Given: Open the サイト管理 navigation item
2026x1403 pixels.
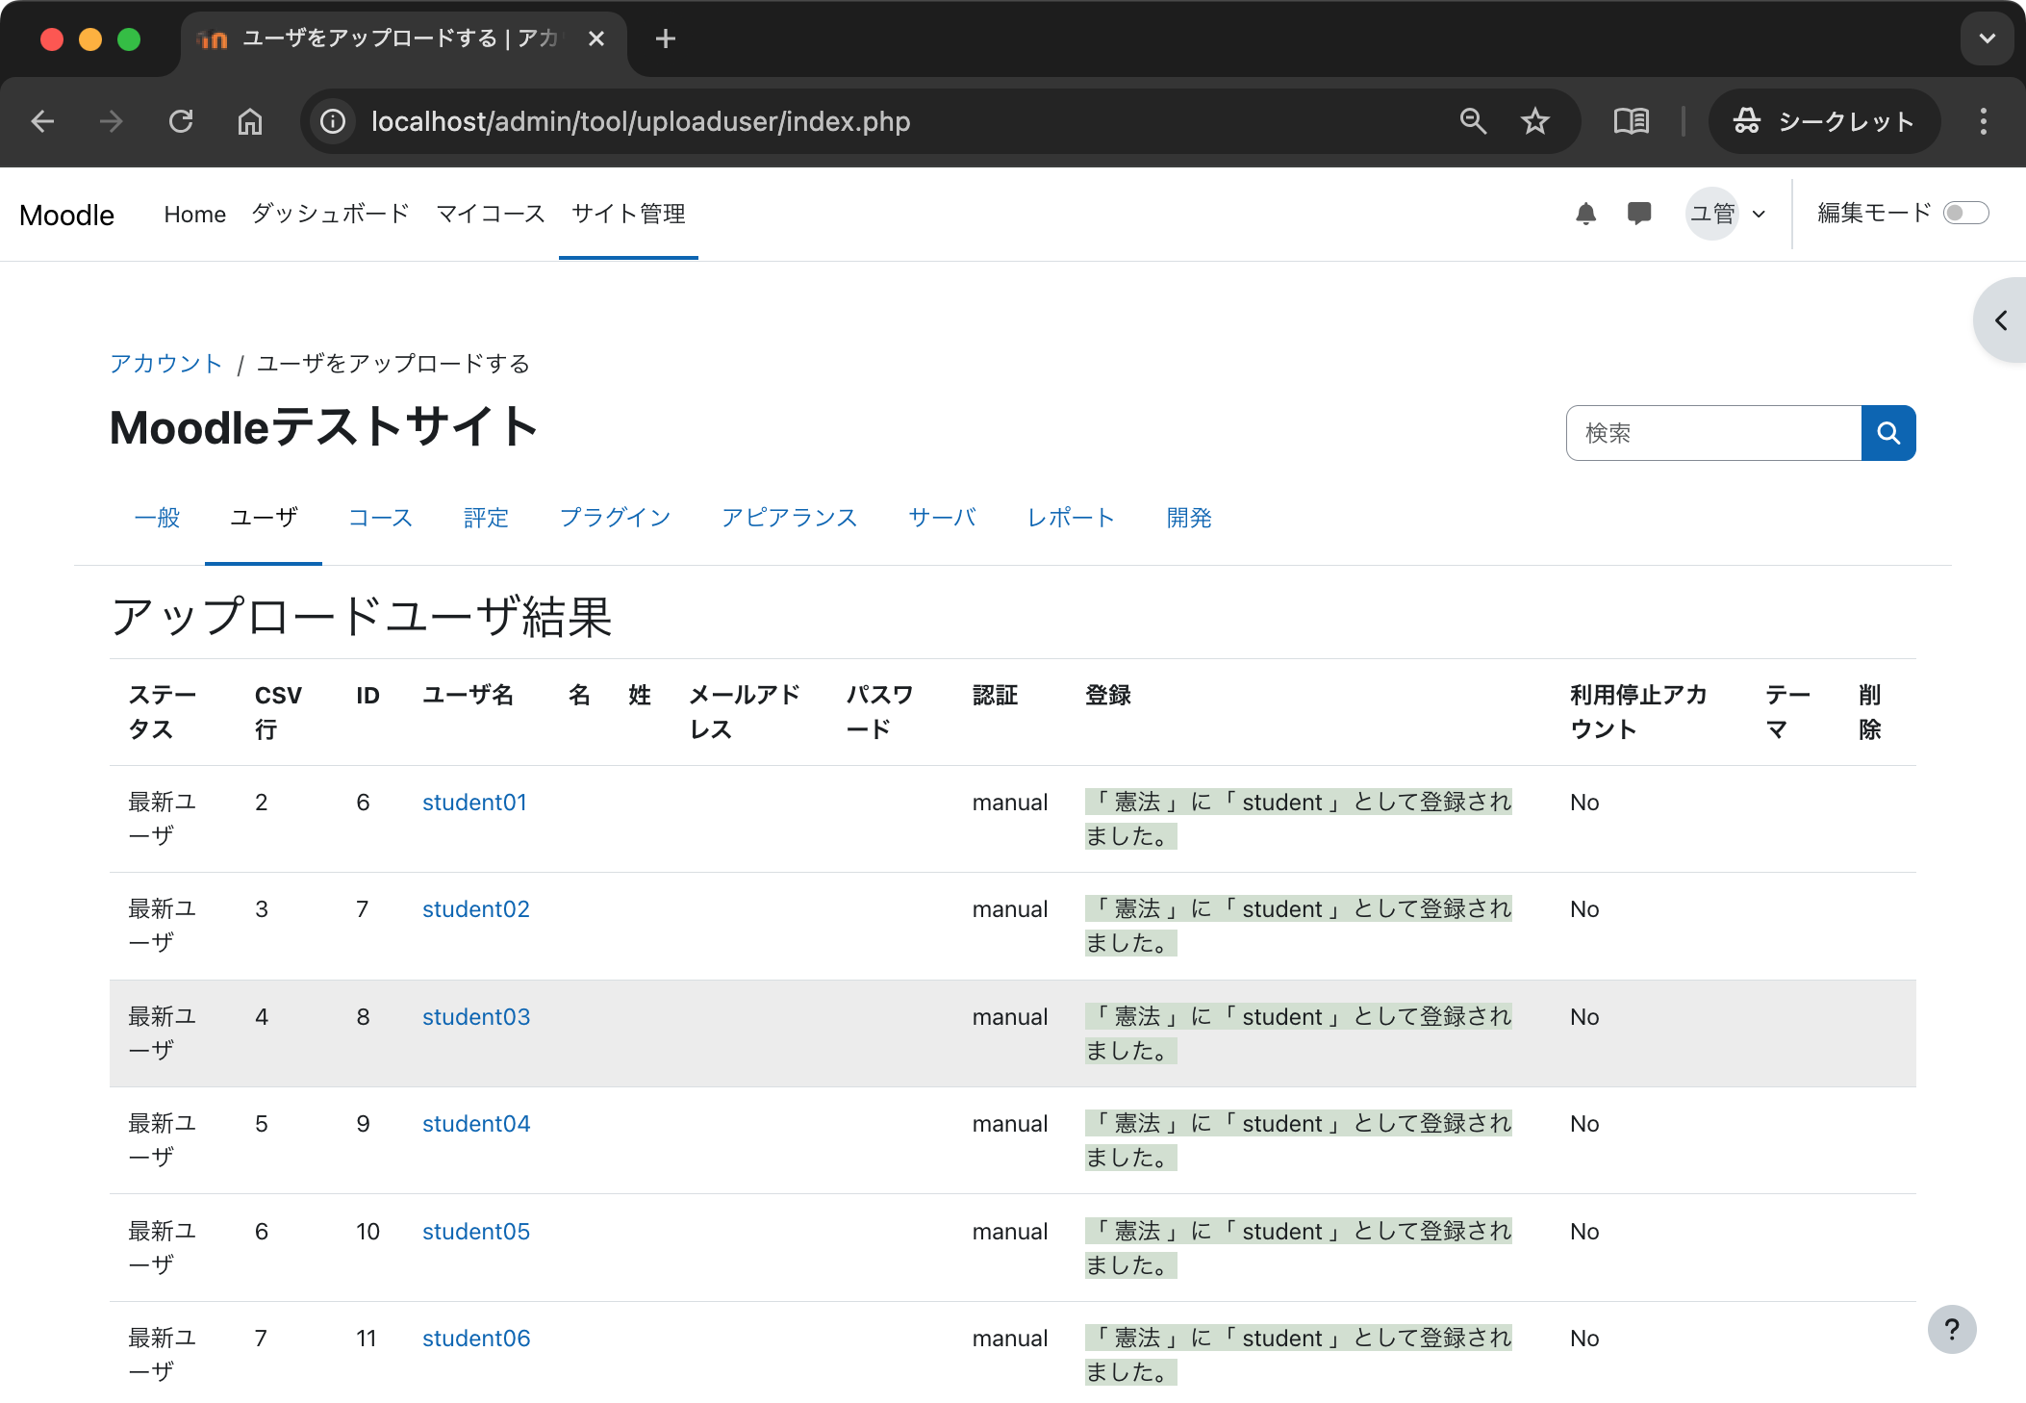Looking at the screenshot, I should click(x=628, y=214).
